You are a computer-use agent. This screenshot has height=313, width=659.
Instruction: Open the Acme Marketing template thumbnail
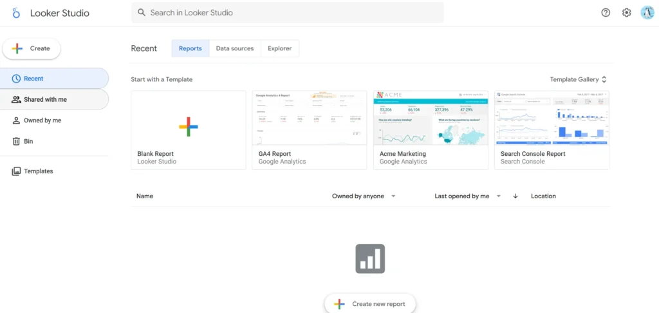431,119
